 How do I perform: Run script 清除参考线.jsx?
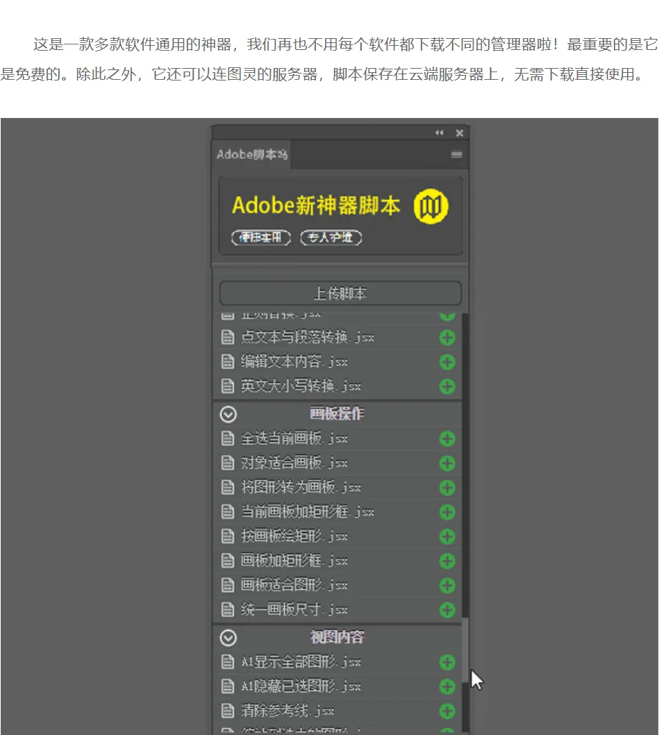click(288, 711)
